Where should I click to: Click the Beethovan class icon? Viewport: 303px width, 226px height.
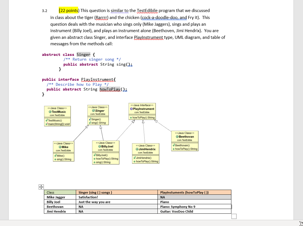tap(177, 137)
